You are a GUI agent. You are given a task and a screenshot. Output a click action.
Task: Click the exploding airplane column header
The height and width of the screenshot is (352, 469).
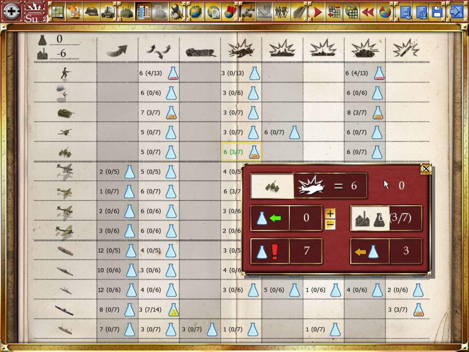pyautogui.click(x=241, y=49)
